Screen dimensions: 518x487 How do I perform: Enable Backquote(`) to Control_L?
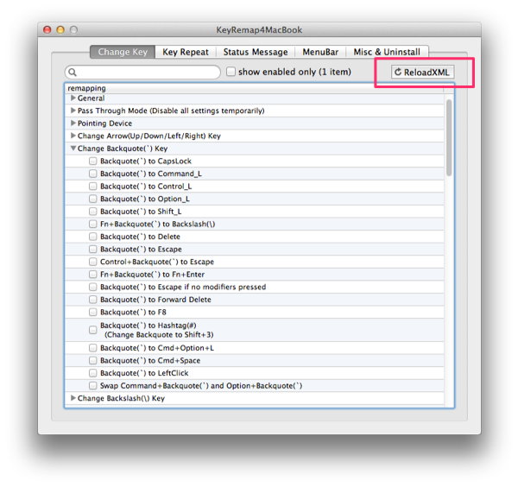click(93, 186)
